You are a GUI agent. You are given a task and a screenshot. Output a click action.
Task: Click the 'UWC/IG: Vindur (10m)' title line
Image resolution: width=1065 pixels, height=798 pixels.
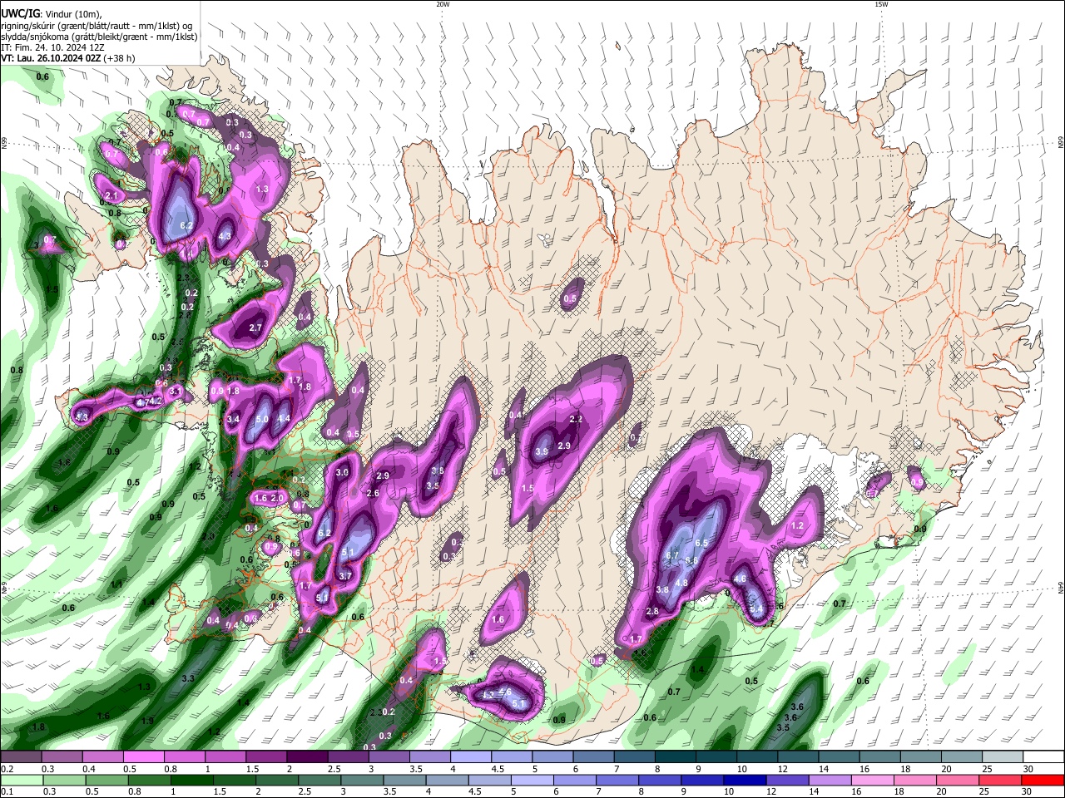50,14
